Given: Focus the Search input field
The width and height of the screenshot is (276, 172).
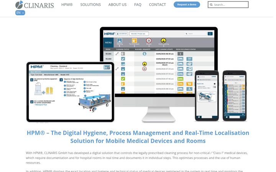Looking at the screenshot, I should tap(228, 5).
